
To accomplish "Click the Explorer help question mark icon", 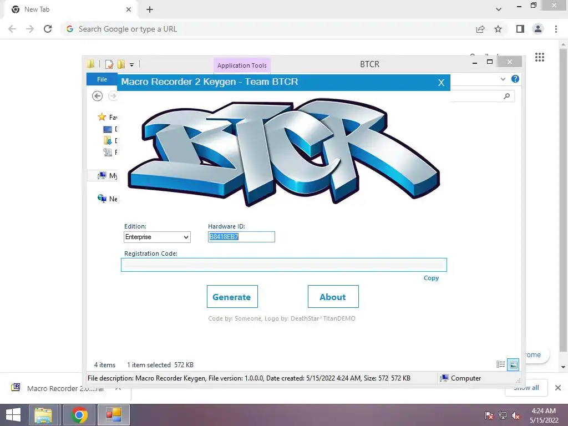I will (515, 79).
